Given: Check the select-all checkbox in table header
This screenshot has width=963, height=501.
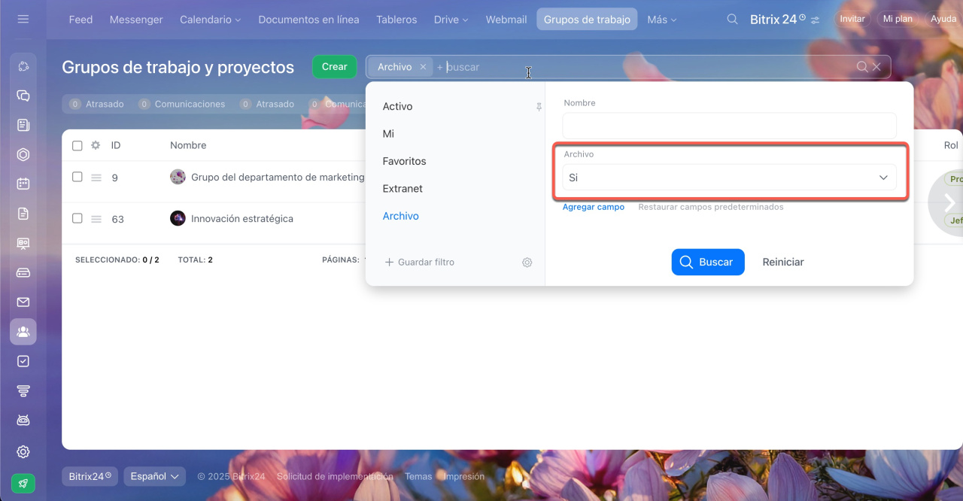Looking at the screenshot, I should [x=77, y=145].
